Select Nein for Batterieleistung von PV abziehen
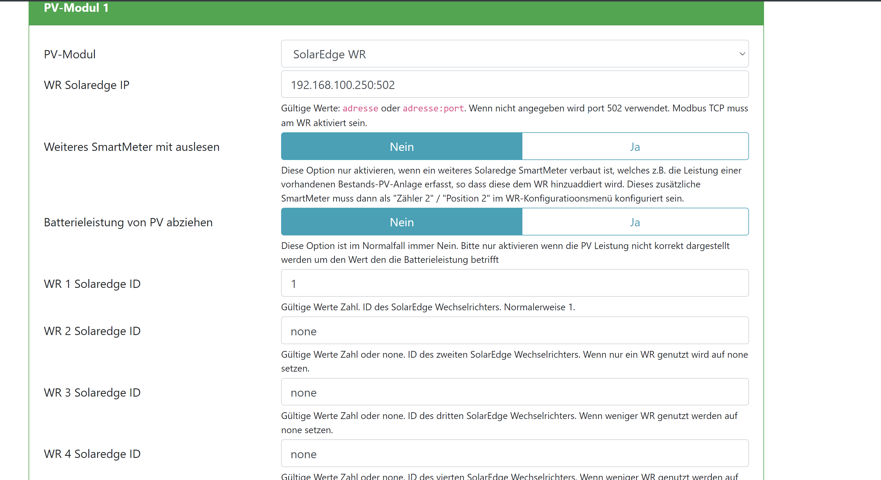 click(402, 222)
